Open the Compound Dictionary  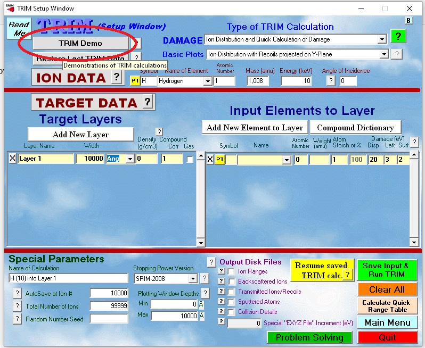[355, 127]
